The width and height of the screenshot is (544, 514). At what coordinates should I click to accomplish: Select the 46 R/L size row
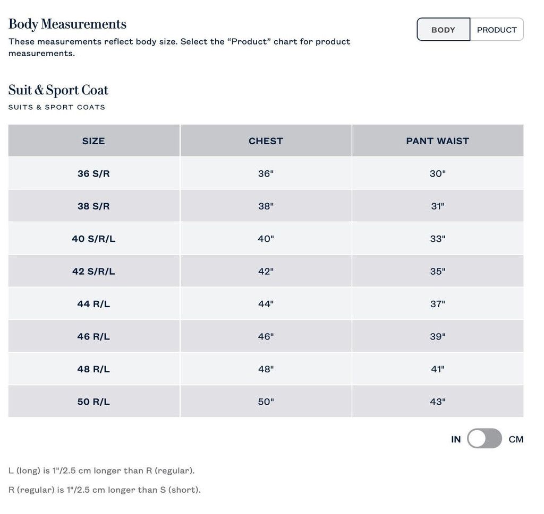266,336
